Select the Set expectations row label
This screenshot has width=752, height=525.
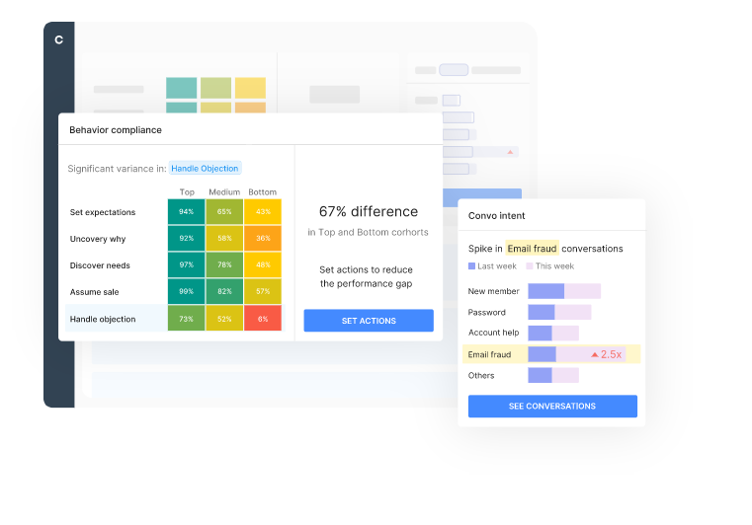(x=103, y=212)
